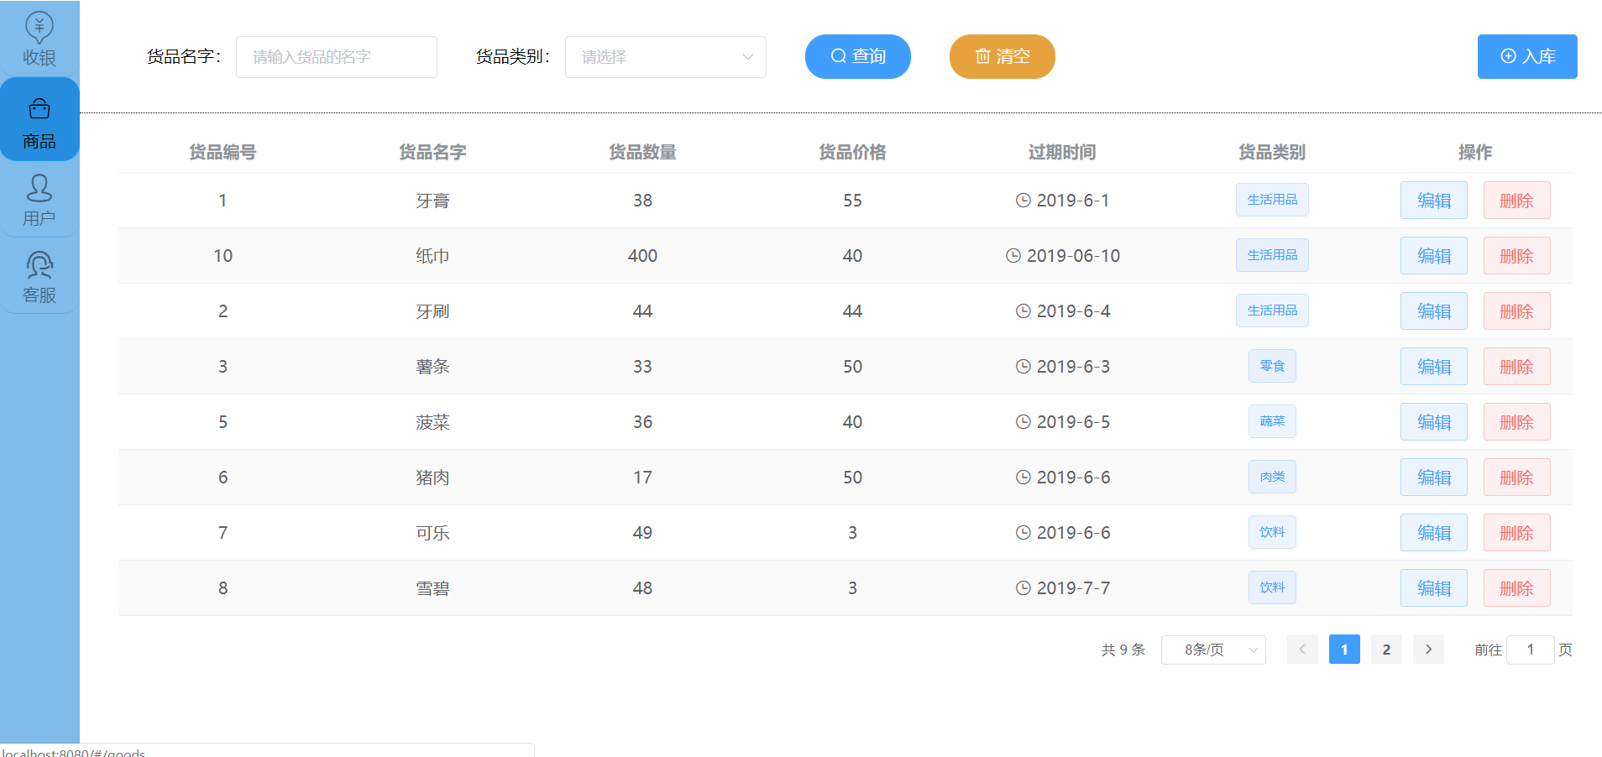Click the clock icon beside 2019-6-5
The image size is (1602, 757).
click(1023, 422)
